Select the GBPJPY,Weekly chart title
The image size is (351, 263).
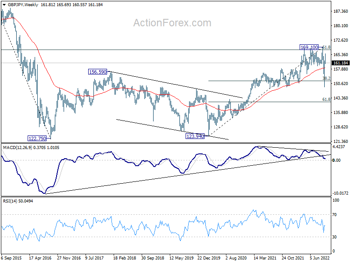(x=23, y=5)
